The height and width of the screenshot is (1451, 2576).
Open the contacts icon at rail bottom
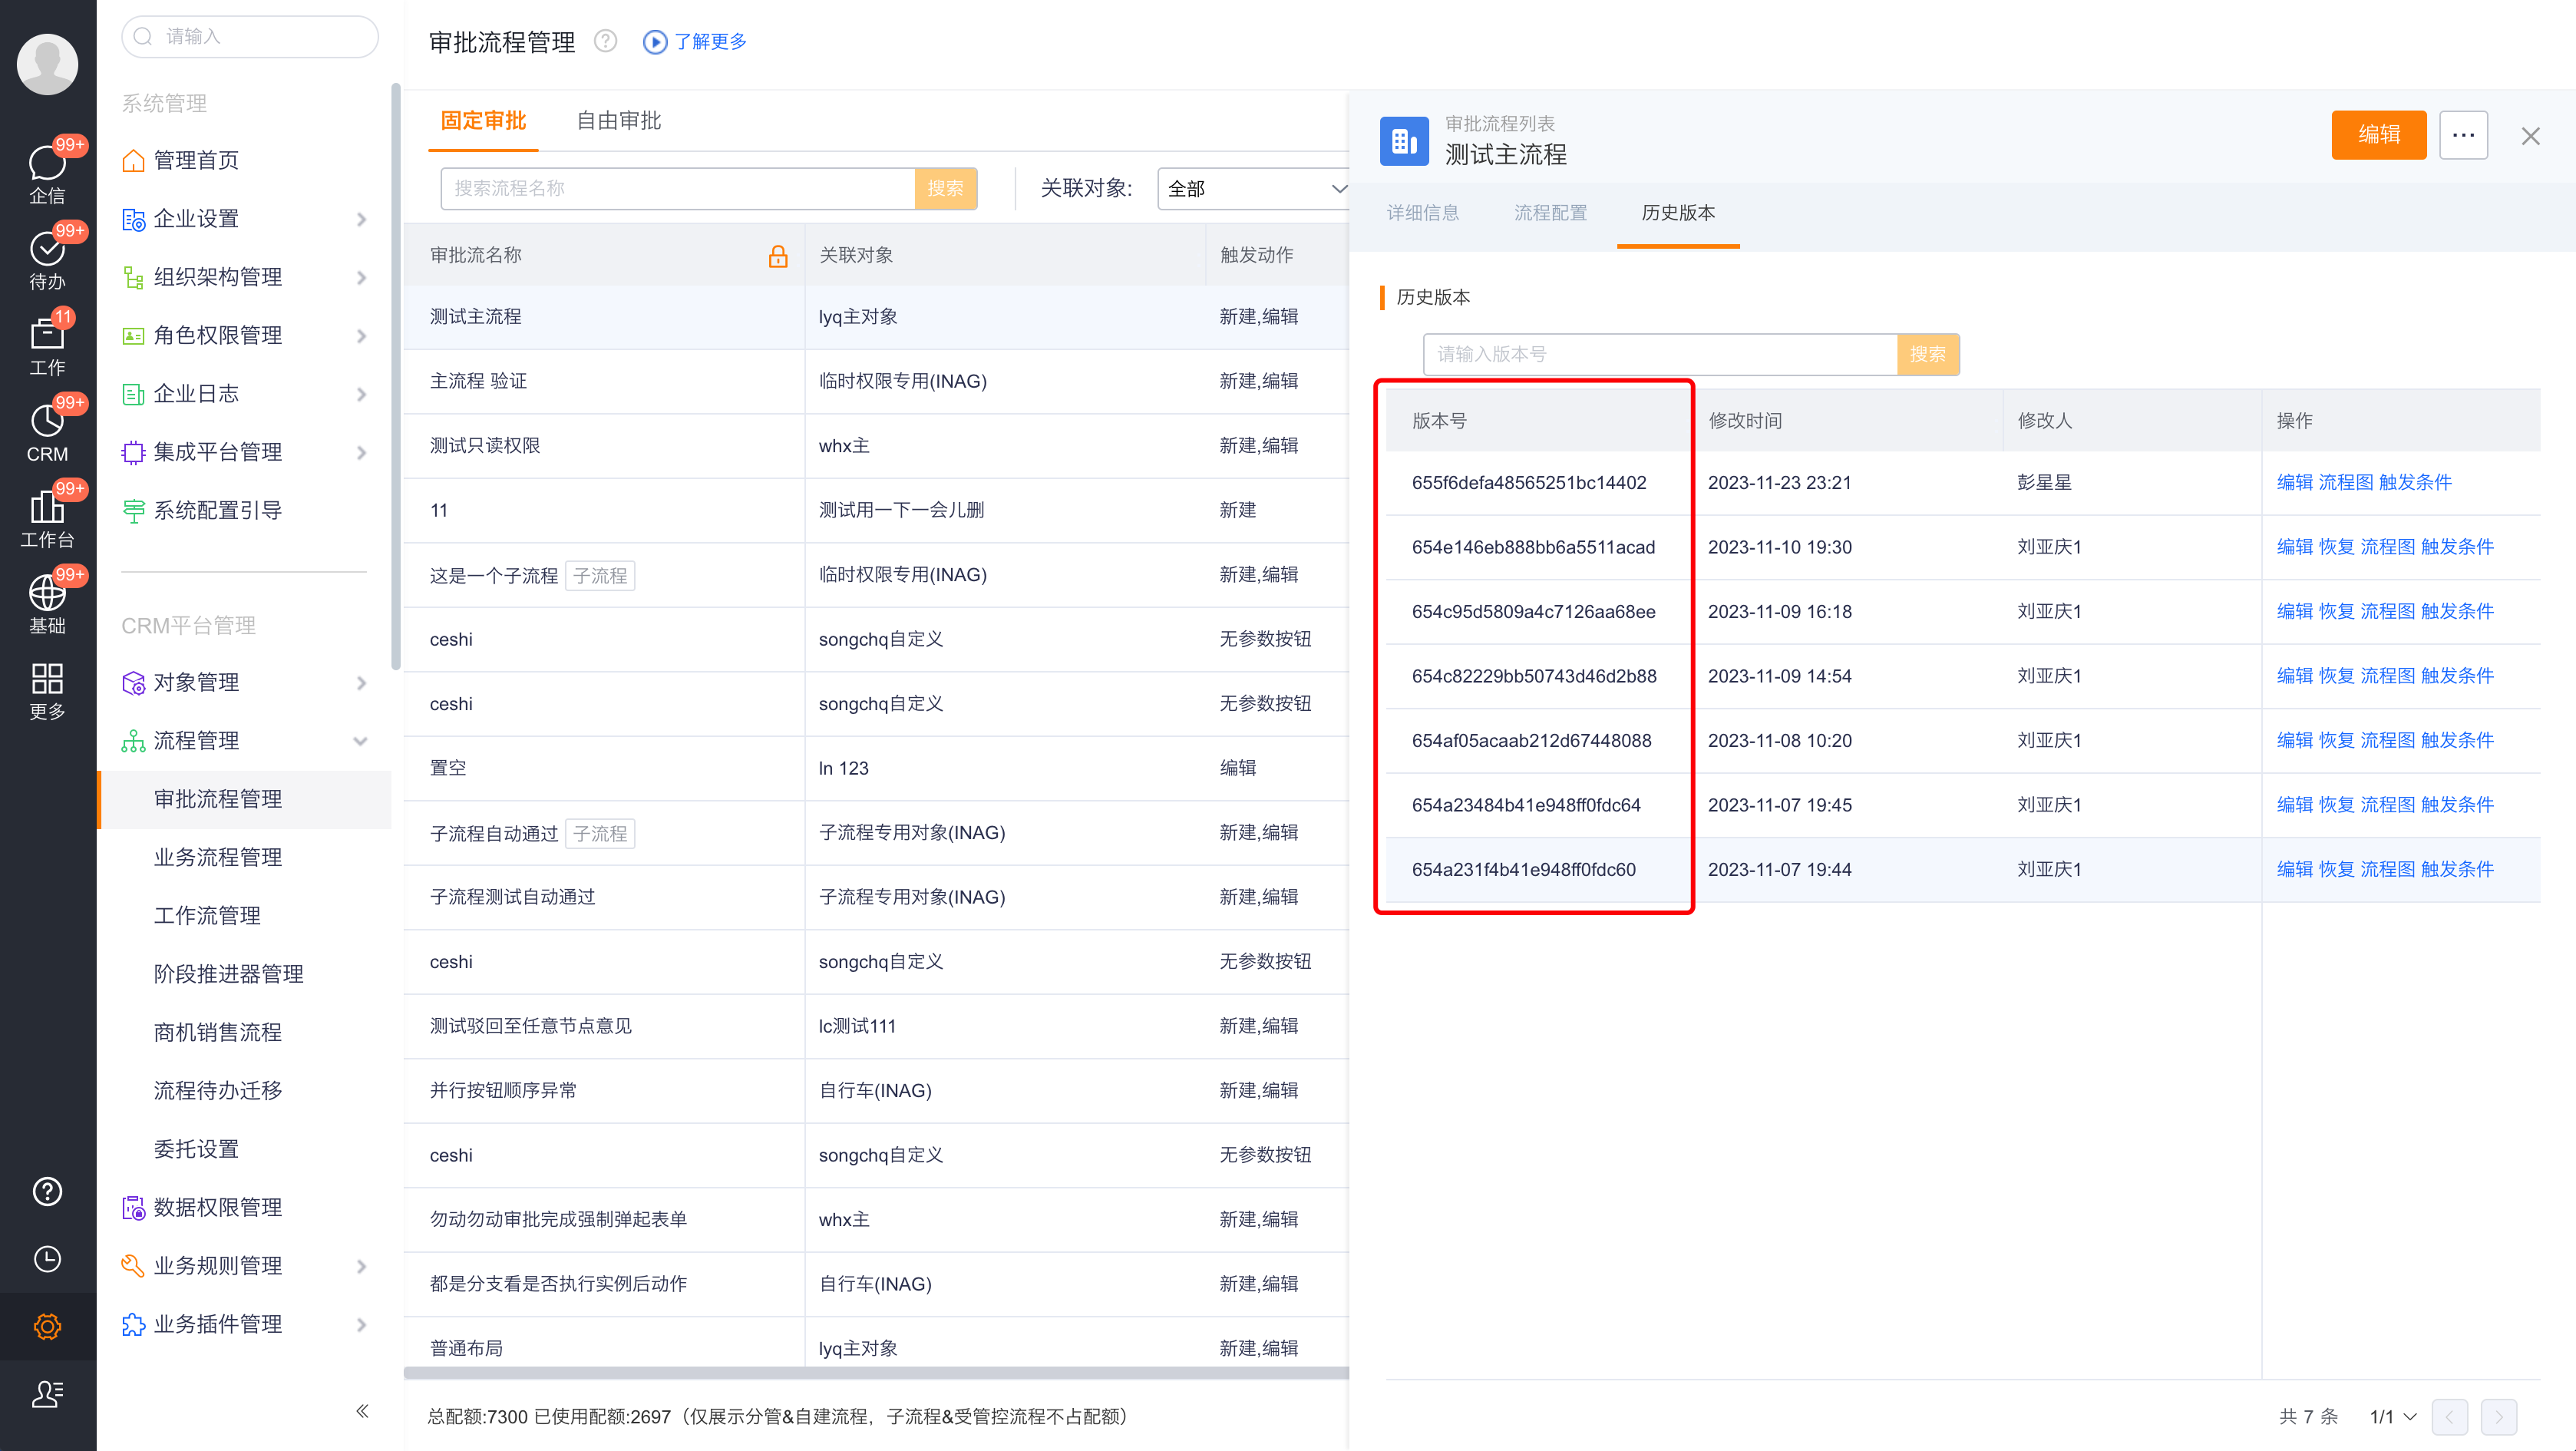pos(47,1393)
